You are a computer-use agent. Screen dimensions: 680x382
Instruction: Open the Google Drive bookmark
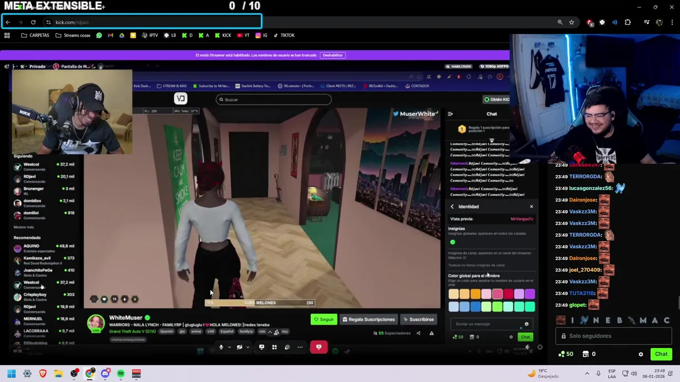click(x=122, y=36)
